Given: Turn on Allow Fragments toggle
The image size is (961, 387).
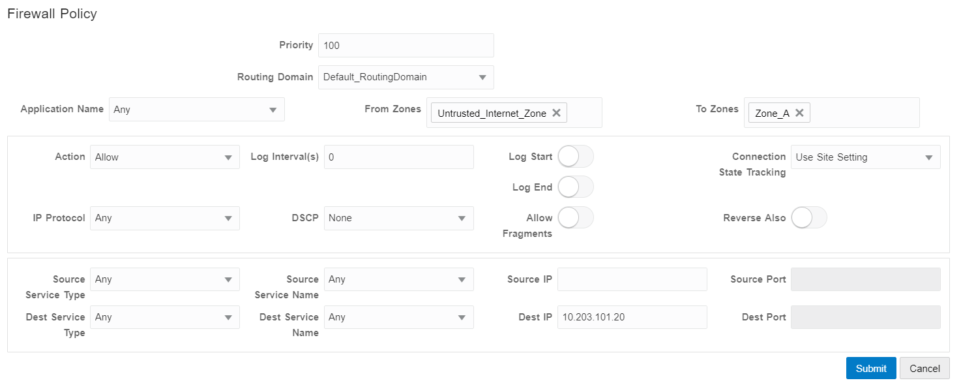Looking at the screenshot, I should [576, 218].
